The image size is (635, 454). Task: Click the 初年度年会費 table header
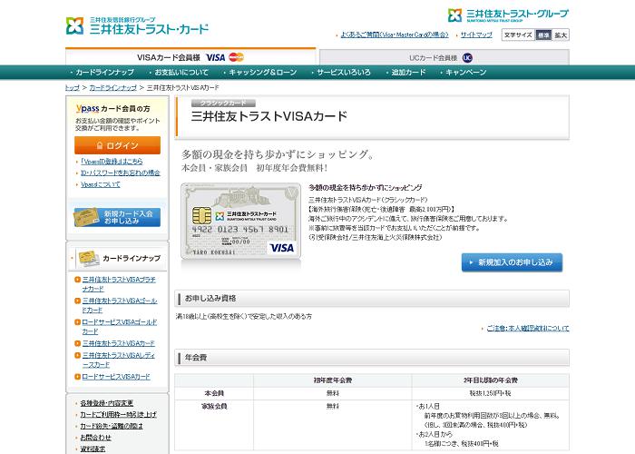point(333,380)
